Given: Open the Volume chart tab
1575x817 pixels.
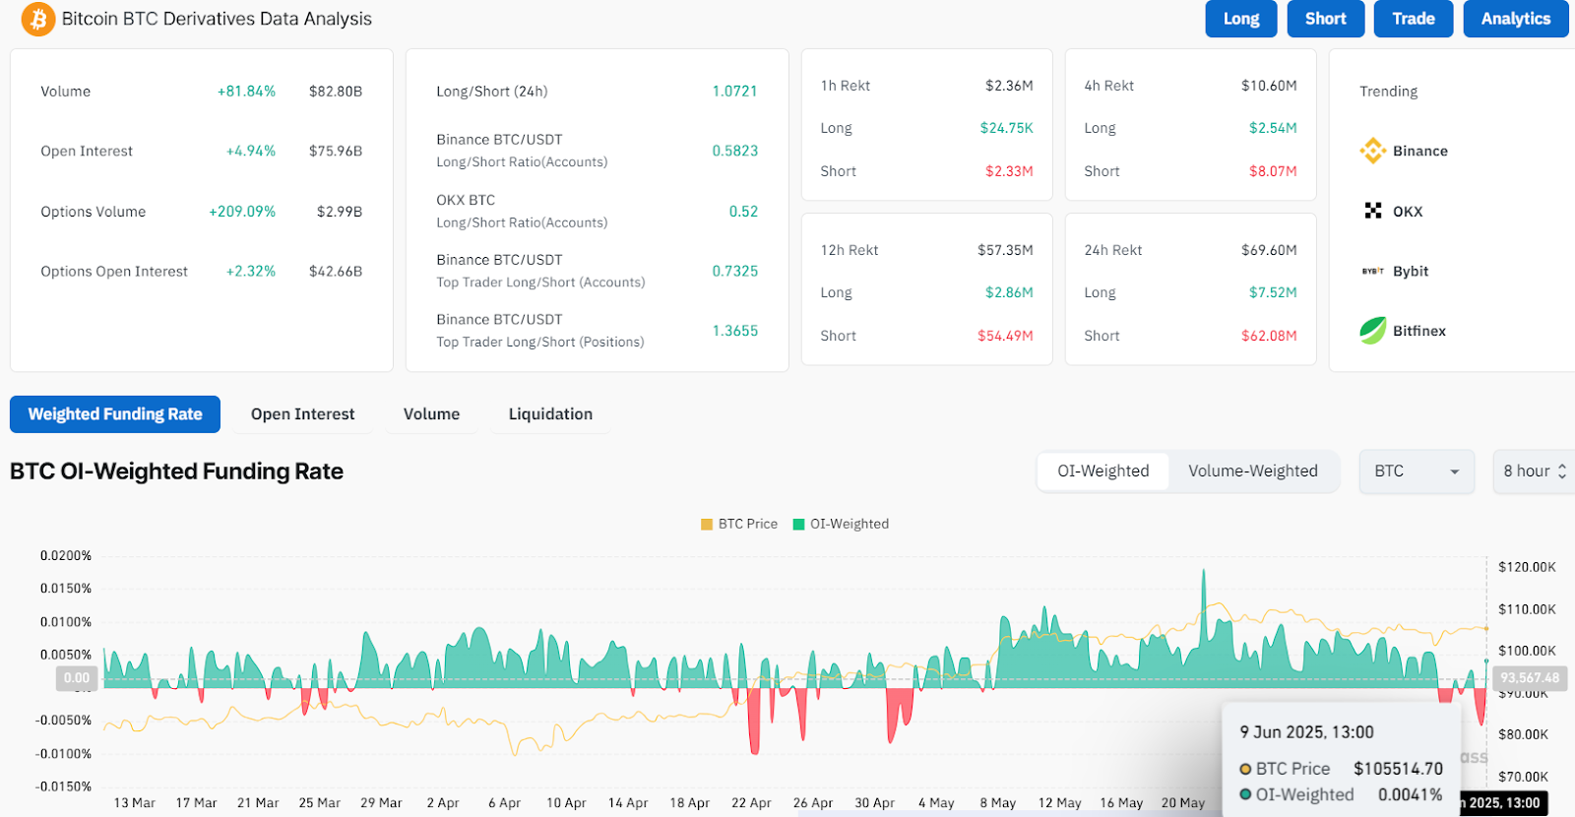Looking at the screenshot, I should click(x=431, y=414).
